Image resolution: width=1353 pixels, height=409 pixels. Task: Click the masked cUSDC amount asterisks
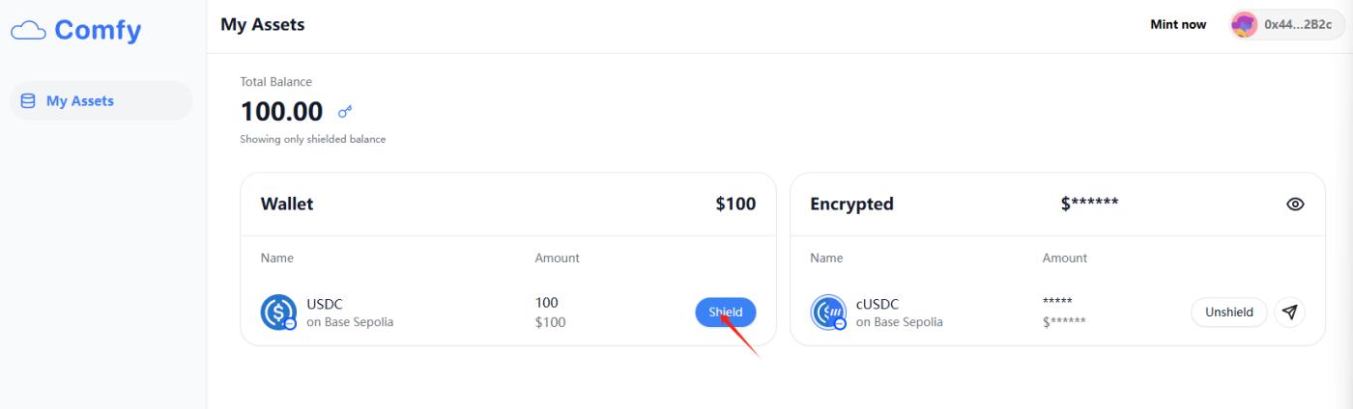point(1057,302)
